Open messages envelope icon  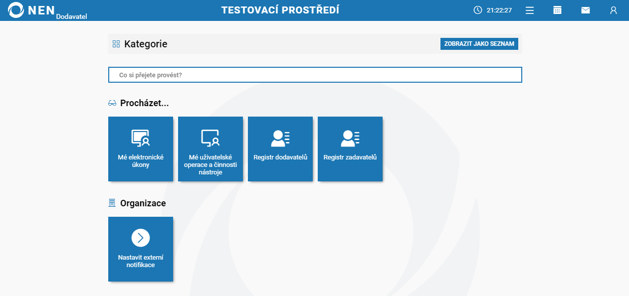coord(586,10)
